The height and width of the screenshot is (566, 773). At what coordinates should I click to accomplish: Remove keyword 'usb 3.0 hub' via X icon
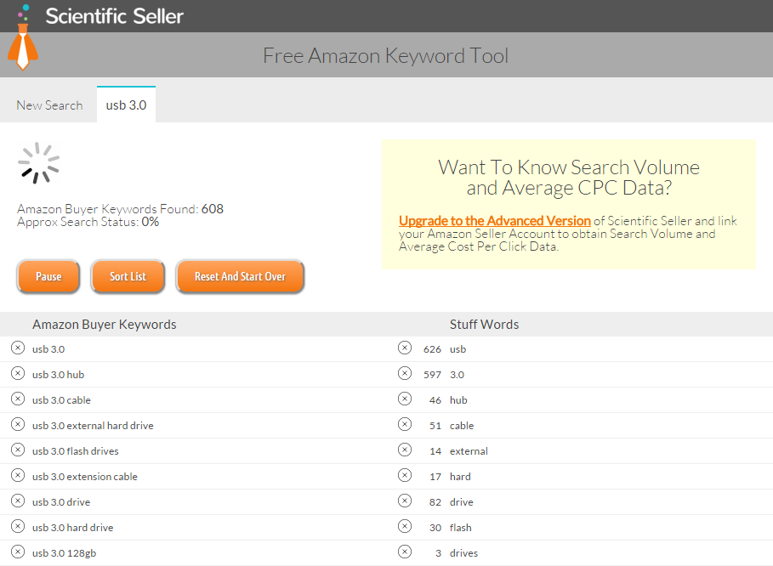(x=18, y=373)
